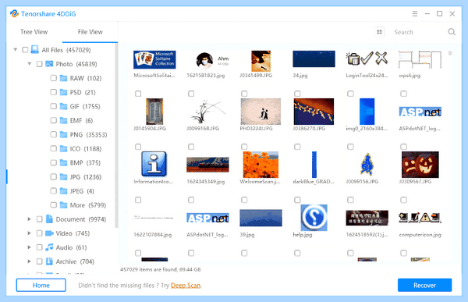
Task: Select the ICO (1188) tree row
Action: (76, 149)
